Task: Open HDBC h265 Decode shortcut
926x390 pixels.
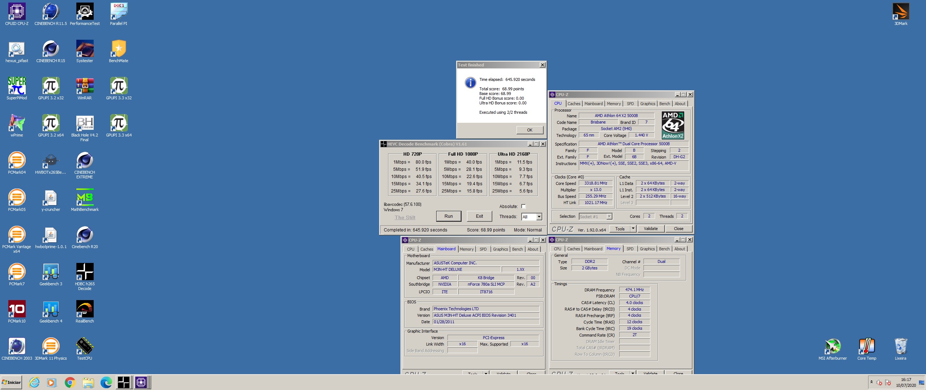Action: (x=85, y=277)
